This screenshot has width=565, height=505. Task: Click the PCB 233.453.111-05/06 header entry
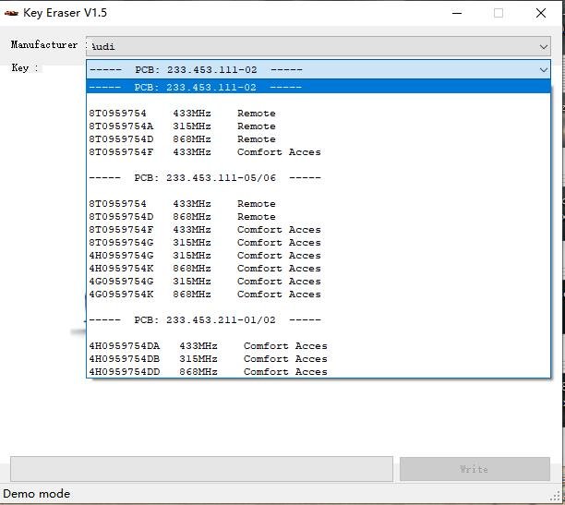click(x=204, y=178)
